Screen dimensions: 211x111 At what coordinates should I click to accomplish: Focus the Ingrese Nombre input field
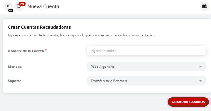[x=146, y=51]
